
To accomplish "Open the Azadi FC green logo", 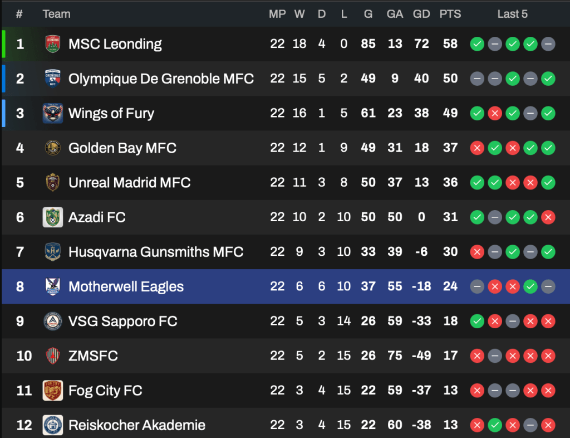I will [53, 217].
